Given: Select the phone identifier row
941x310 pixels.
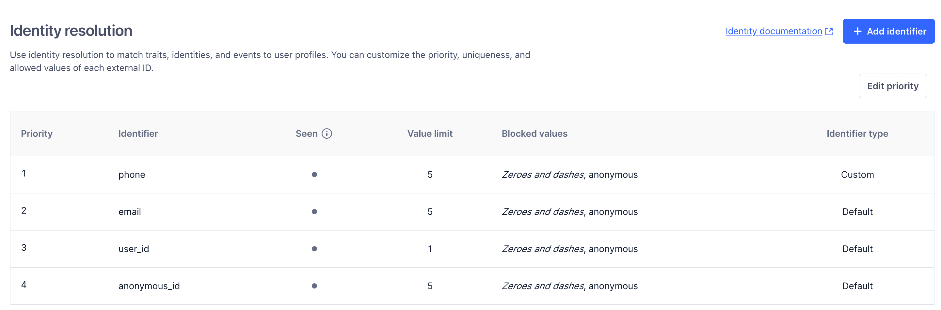Looking at the screenshot, I should pyautogui.click(x=132, y=175).
